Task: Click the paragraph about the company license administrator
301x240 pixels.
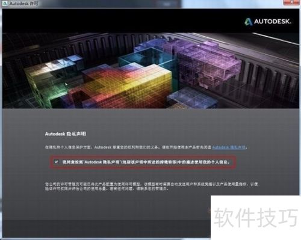Action: pyautogui.click(x=151, y=186)
